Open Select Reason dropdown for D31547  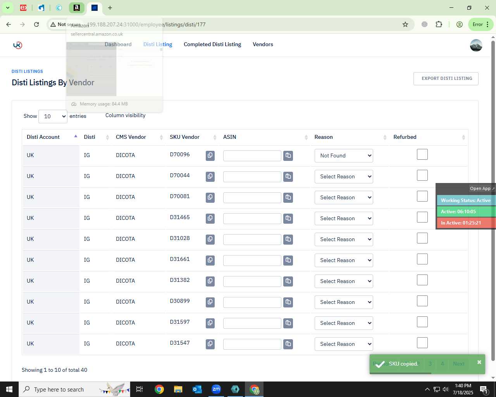(x=344, y=344)
